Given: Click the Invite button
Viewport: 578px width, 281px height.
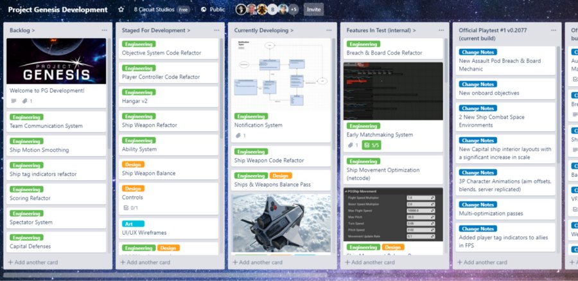Looking at the screenshot, I should click(x=313, y=10).
